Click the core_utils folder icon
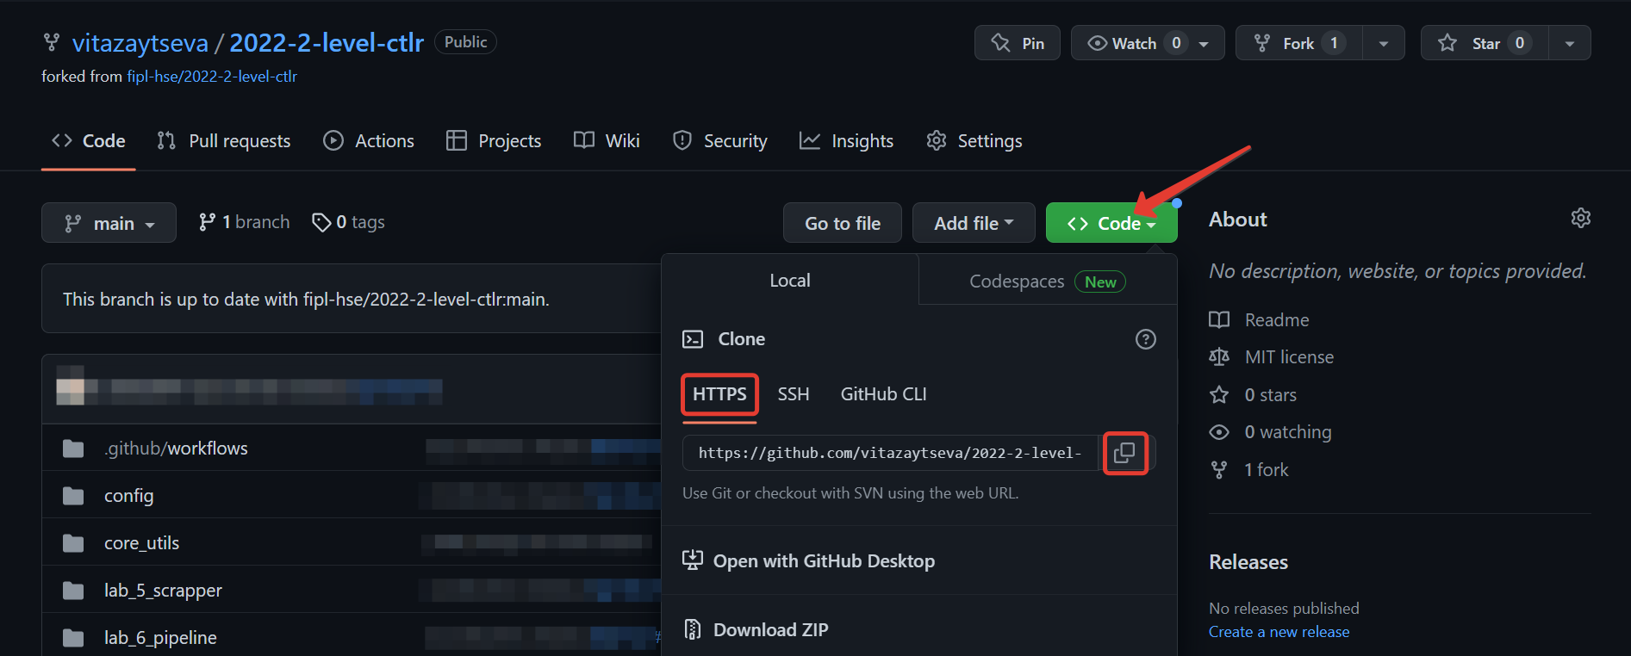1631x656 pixels. pos(73,543)
